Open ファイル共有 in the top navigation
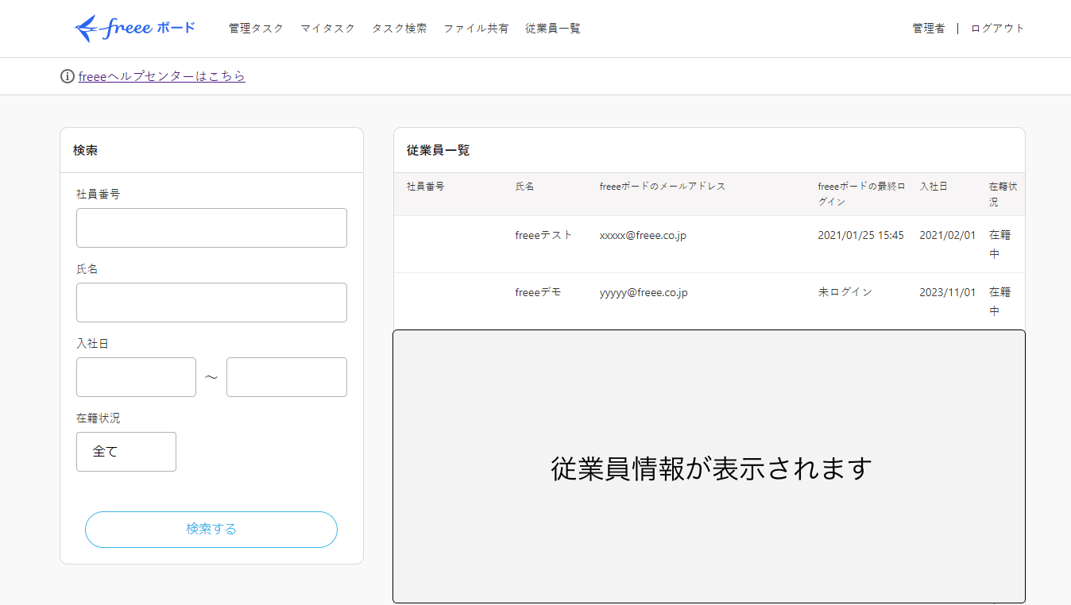This screenshot has width=1071, height=605. [476, 29]
